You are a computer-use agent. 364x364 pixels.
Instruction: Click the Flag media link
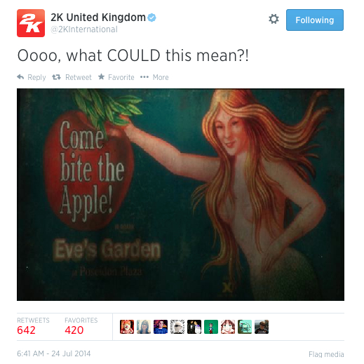click(326, 354)
